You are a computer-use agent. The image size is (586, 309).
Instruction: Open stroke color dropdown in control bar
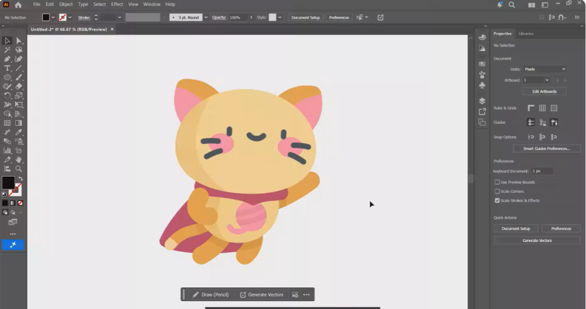tap(70, 18)
